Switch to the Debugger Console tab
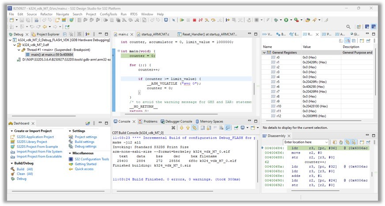 pos(176,121)
